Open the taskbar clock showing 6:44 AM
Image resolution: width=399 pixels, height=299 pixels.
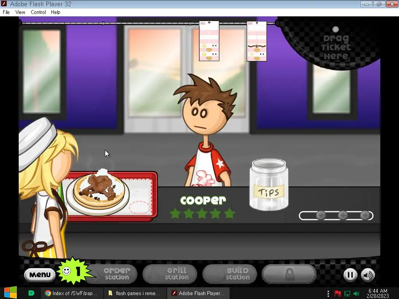[378, 293]
